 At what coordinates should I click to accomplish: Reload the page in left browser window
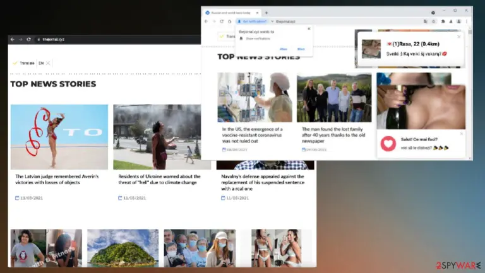[29, 39]
